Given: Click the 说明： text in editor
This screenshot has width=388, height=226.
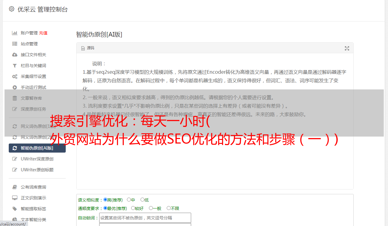Looking at the screenshot, I should click(99, 64).
